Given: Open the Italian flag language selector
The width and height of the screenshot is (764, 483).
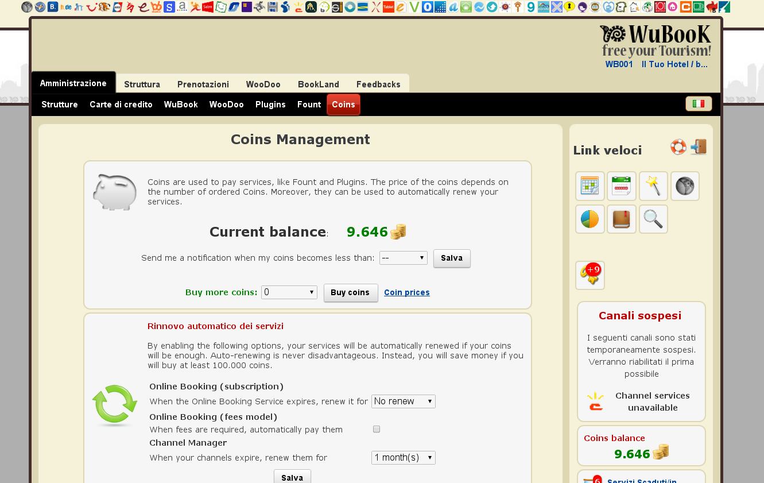Looking at the screenshot, I should tap(699, 104).
